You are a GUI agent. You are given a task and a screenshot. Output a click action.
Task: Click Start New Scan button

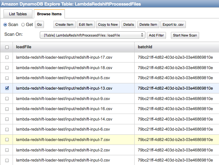(185, 35)
